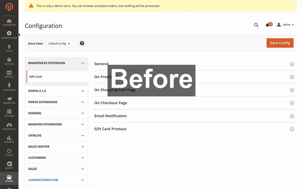Expand the Magefan Extensions section

pyautogui.click(x=56, y=124)
